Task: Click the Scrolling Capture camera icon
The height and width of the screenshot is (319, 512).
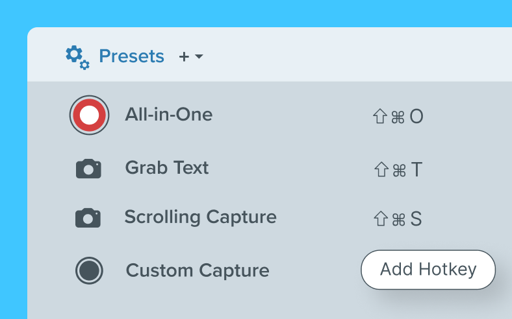Action: click(88, 218)
